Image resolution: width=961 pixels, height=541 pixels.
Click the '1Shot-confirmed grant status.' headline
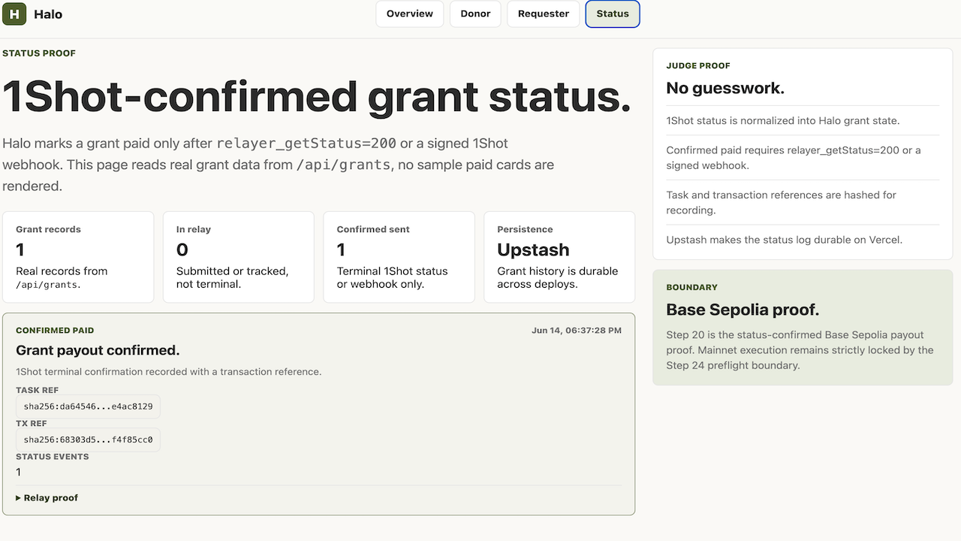tap(316, 96)
